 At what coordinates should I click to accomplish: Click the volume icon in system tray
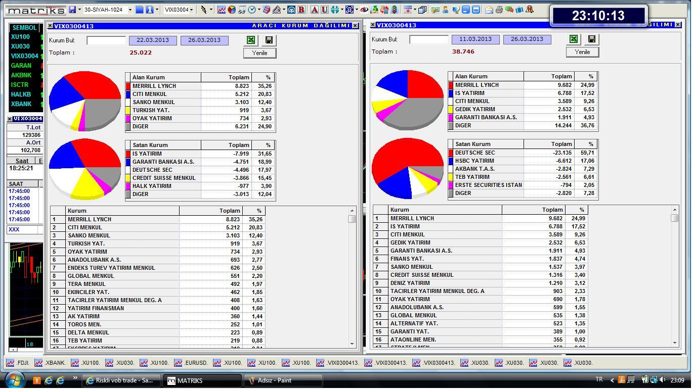click(663, 380)
